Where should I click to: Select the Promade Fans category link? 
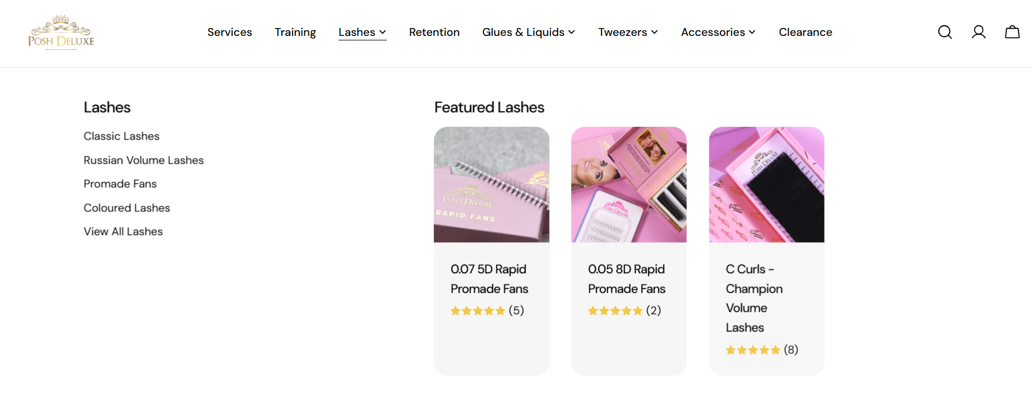pyautogui.click(x=120, y=184)
